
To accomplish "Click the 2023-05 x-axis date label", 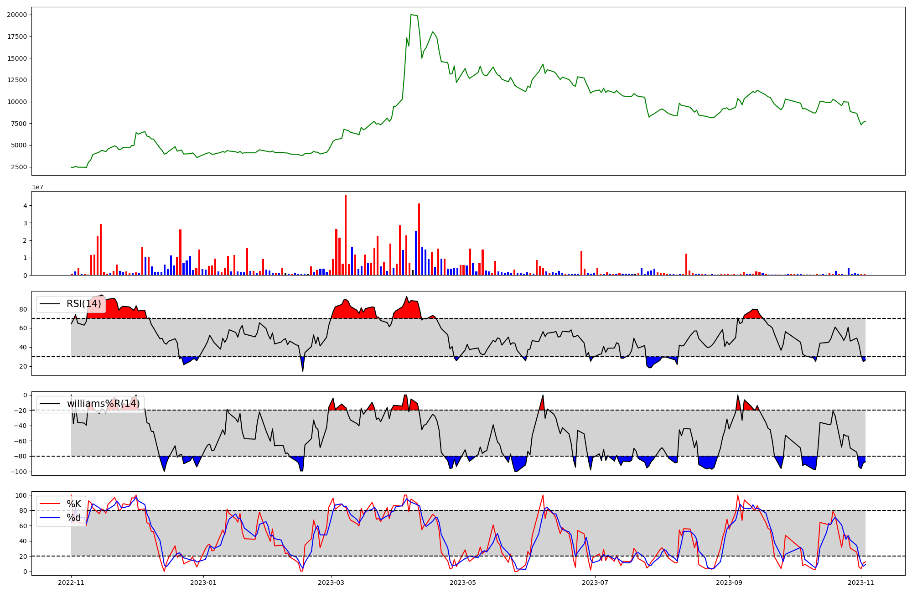I will pos(463,583).
